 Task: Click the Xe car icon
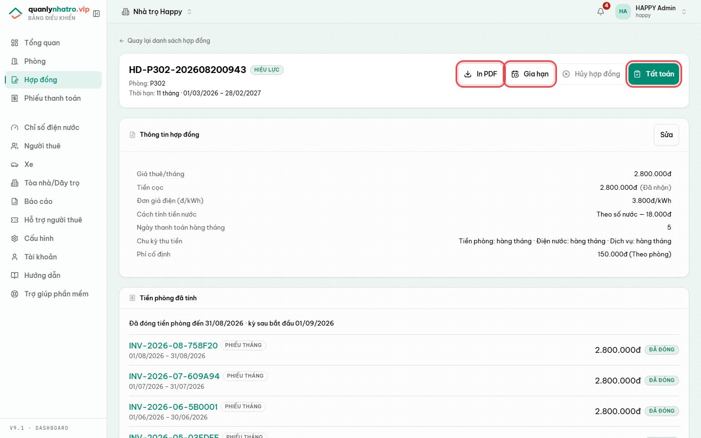(x=15, y=164)
